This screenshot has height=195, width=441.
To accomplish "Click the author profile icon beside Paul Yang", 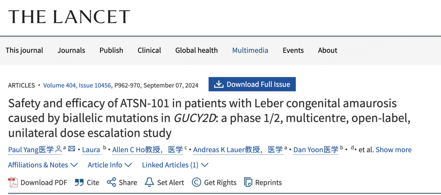I will 58,149.
